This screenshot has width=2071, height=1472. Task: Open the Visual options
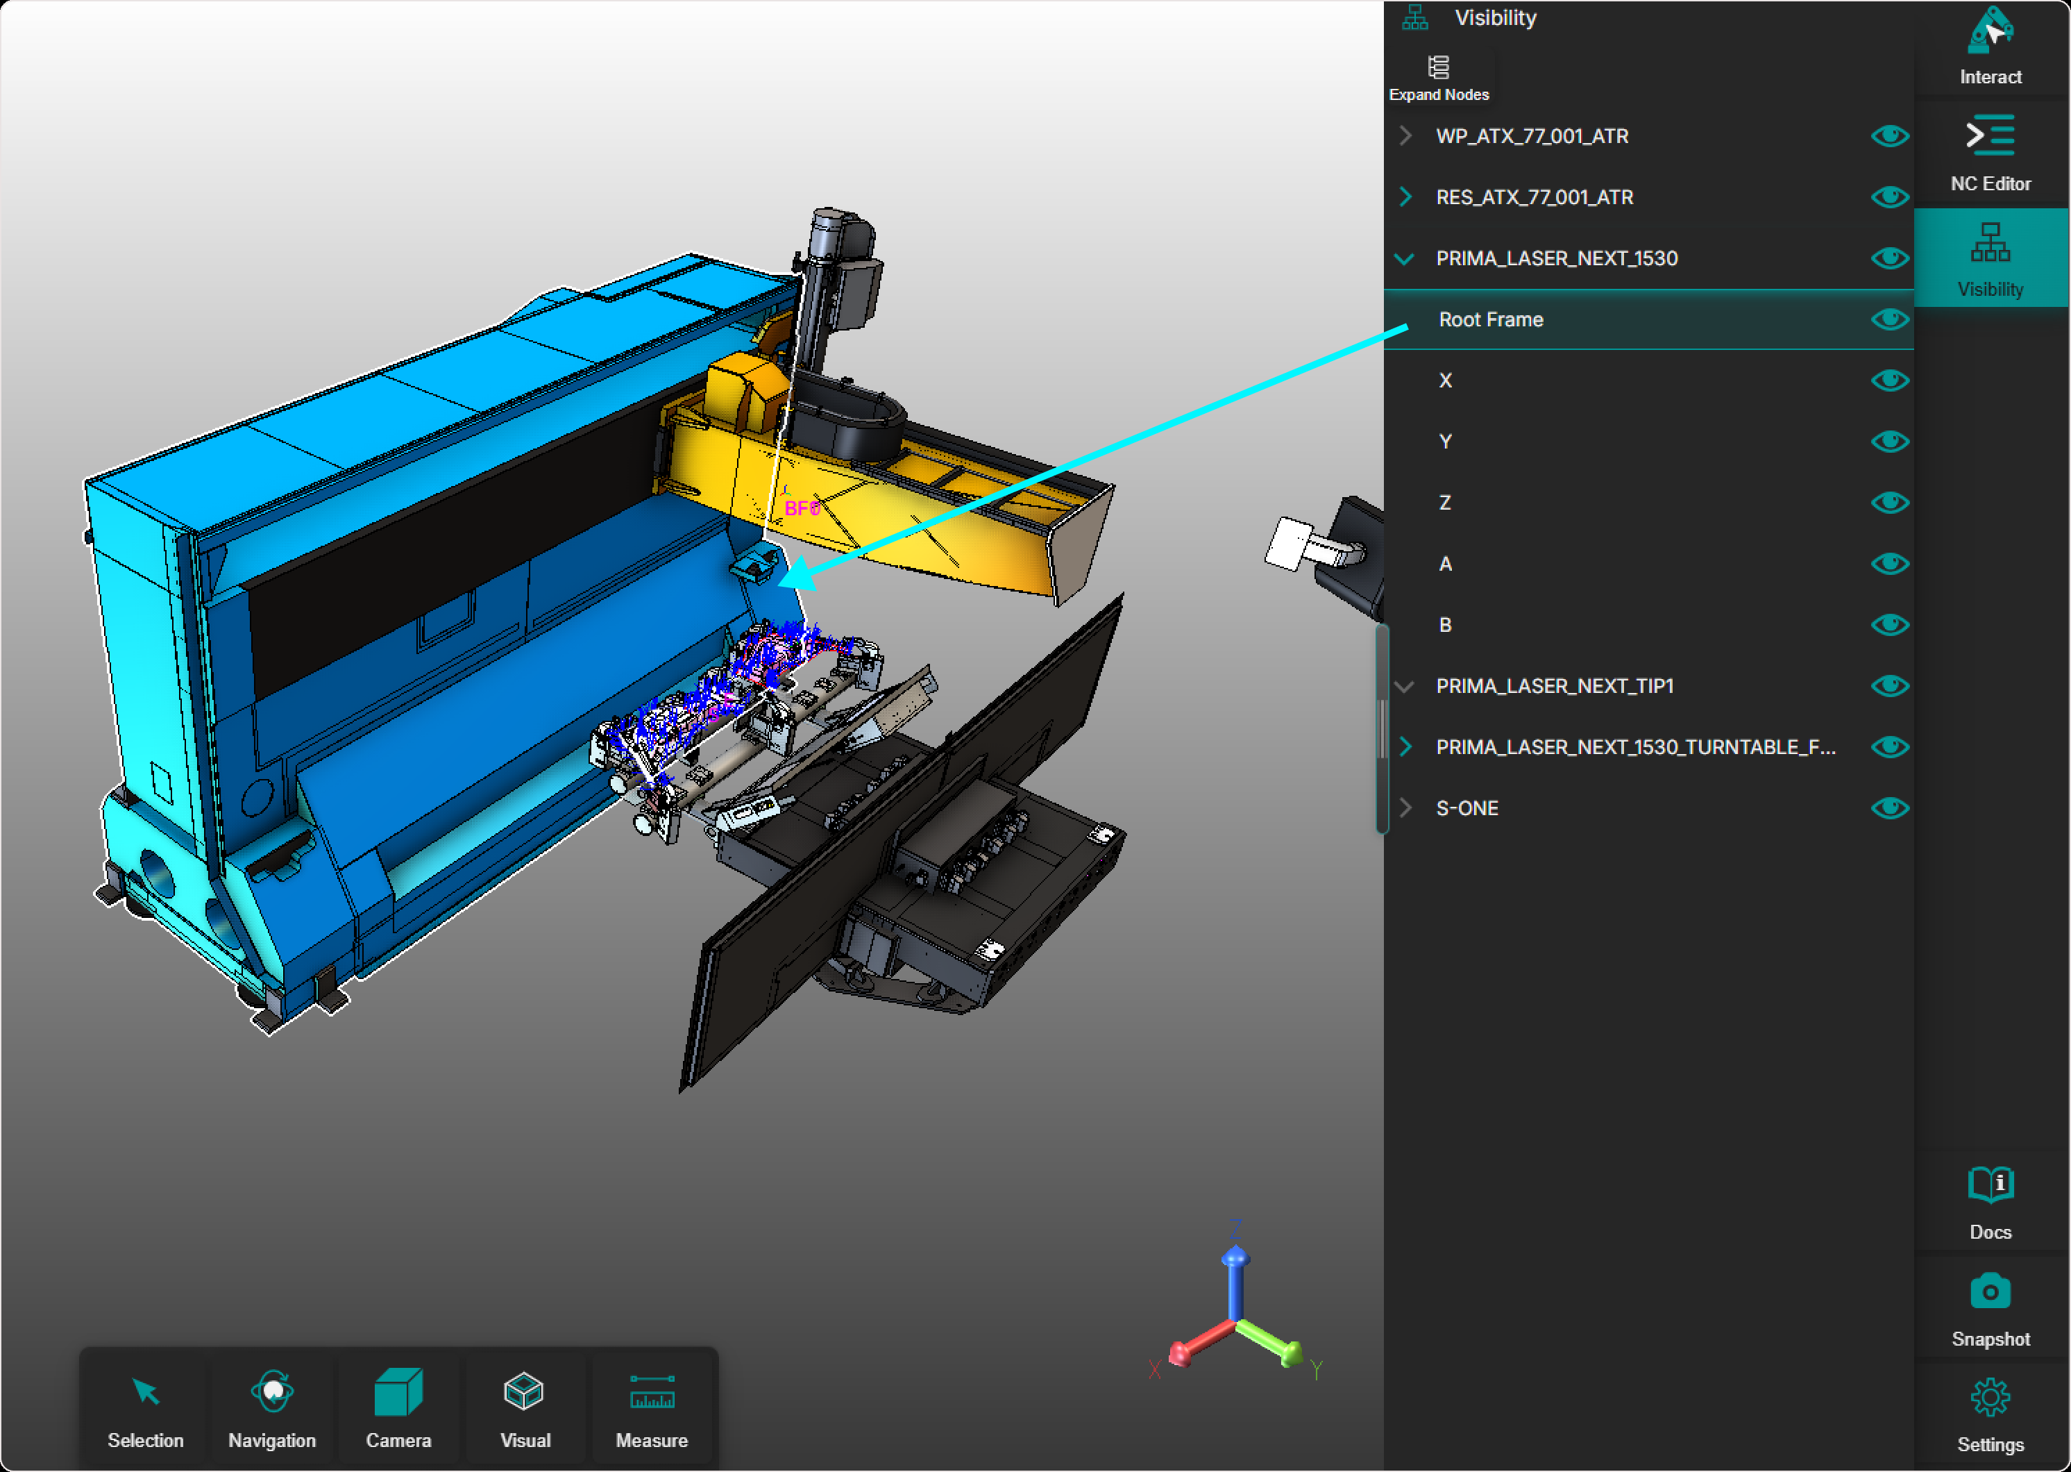pyautogui.click(x=525, y=1409)
